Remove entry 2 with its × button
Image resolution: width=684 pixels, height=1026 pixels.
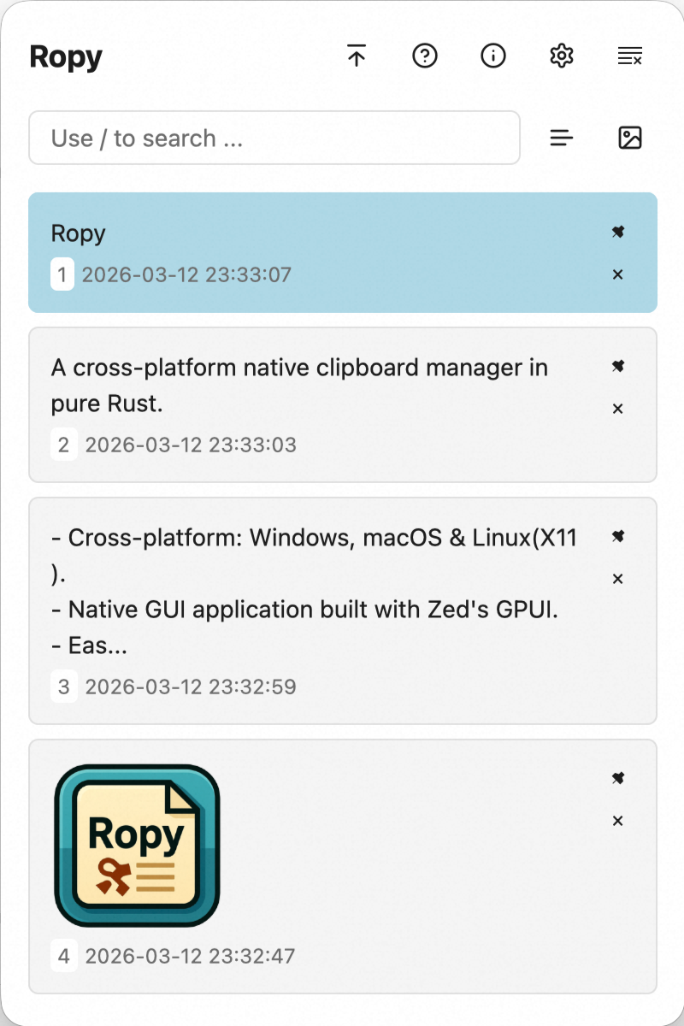617,409
